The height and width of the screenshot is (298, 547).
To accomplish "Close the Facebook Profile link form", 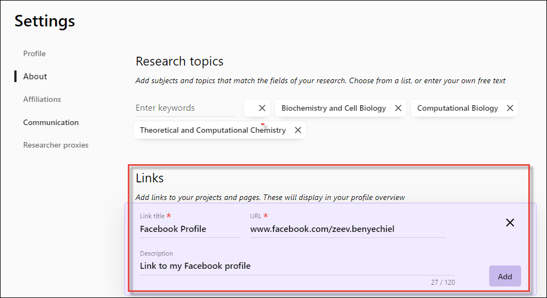I will (x=510, y=223).
